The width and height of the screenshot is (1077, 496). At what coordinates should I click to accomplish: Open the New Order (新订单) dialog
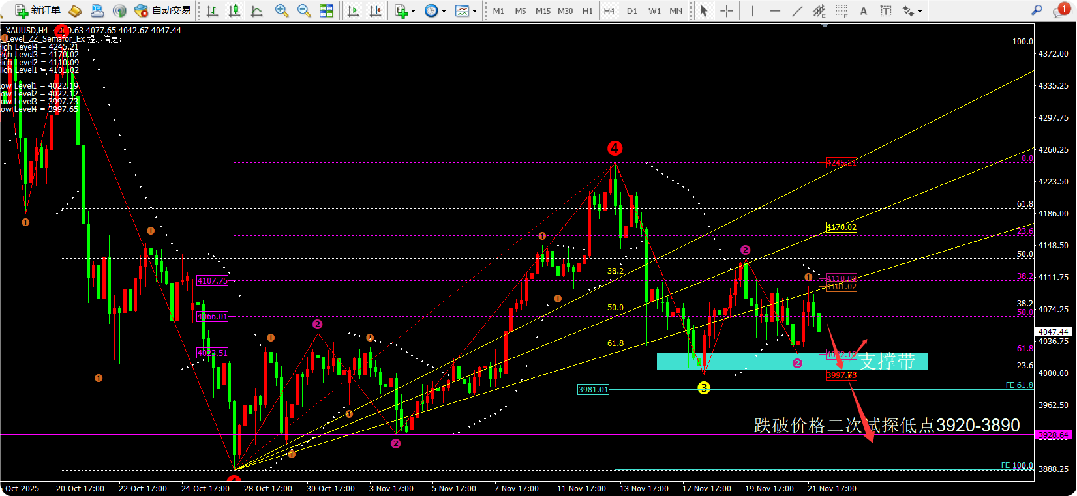(x=38, y=10)
